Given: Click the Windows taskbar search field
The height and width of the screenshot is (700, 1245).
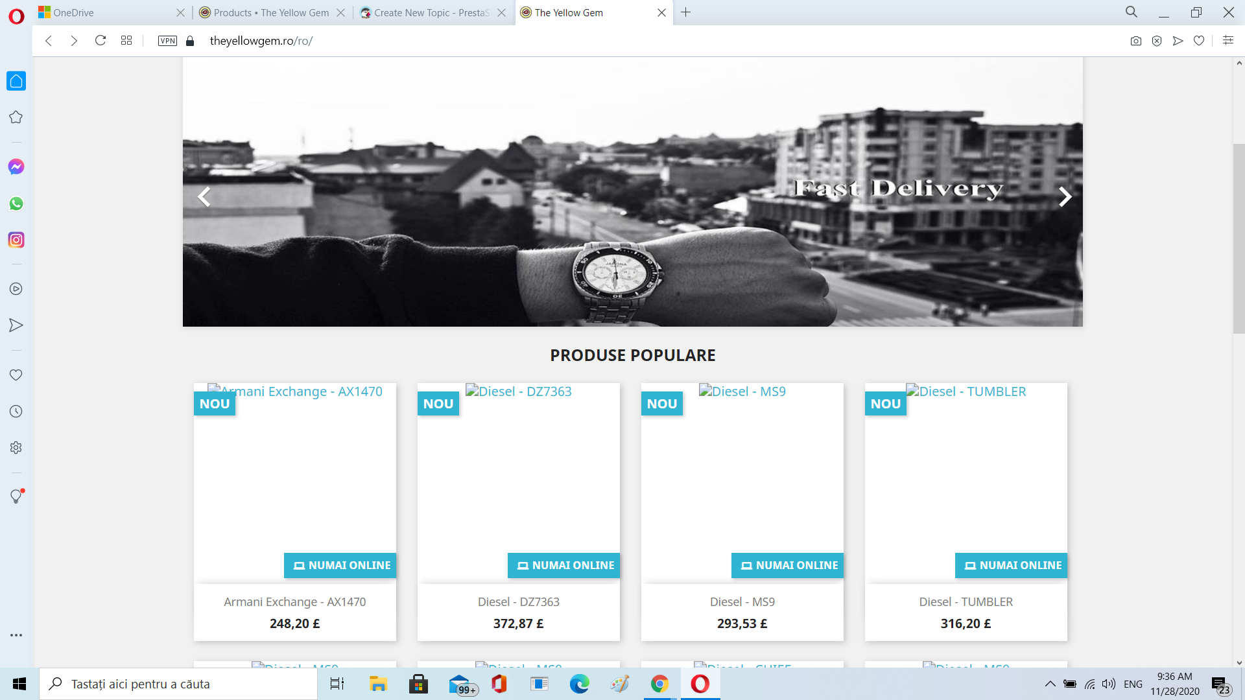Looking at the screenshot, I should pos(178,684).
